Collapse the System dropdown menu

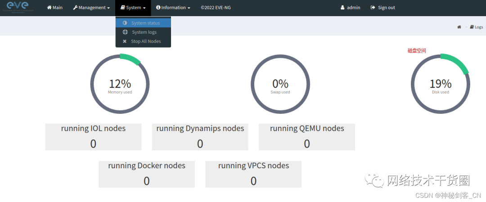[133, 8]
